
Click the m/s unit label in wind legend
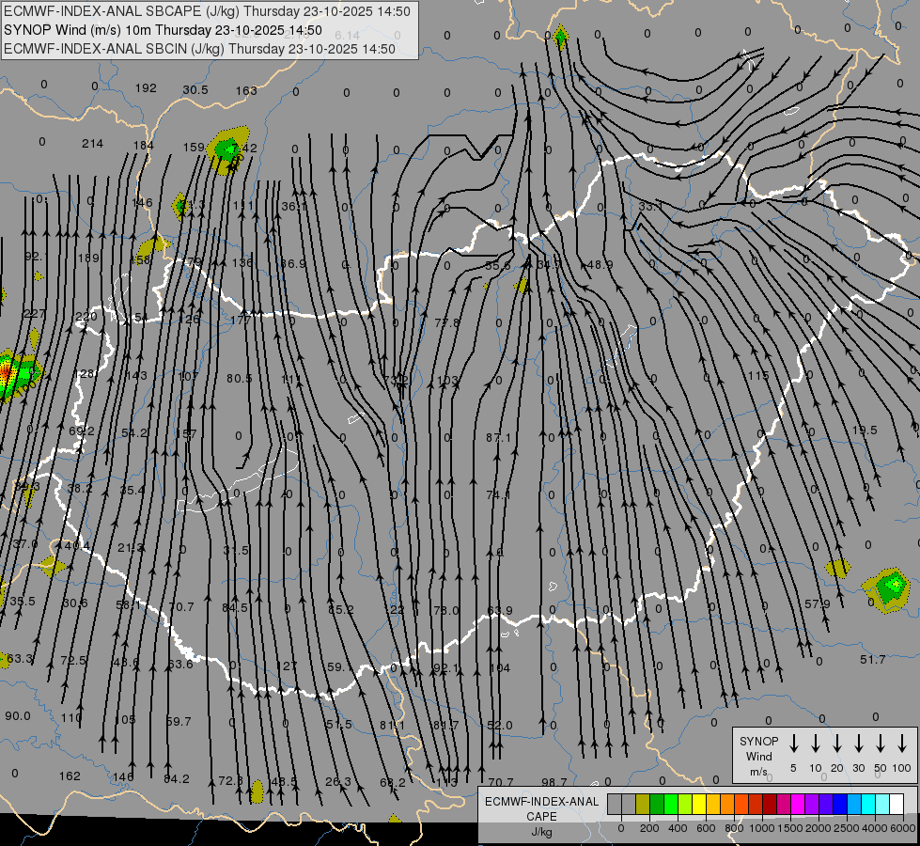click(x=758, y=772)
